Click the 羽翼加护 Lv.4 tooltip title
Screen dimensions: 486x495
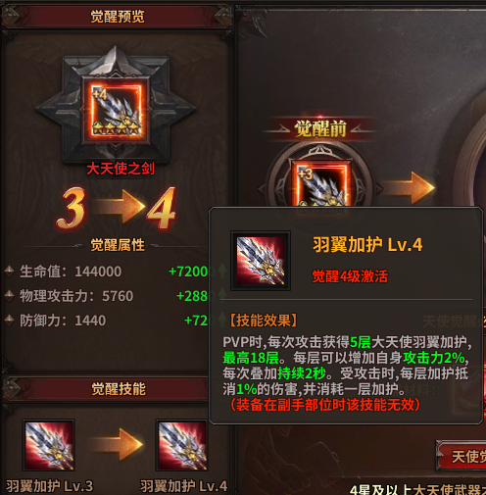pos(367,245)
